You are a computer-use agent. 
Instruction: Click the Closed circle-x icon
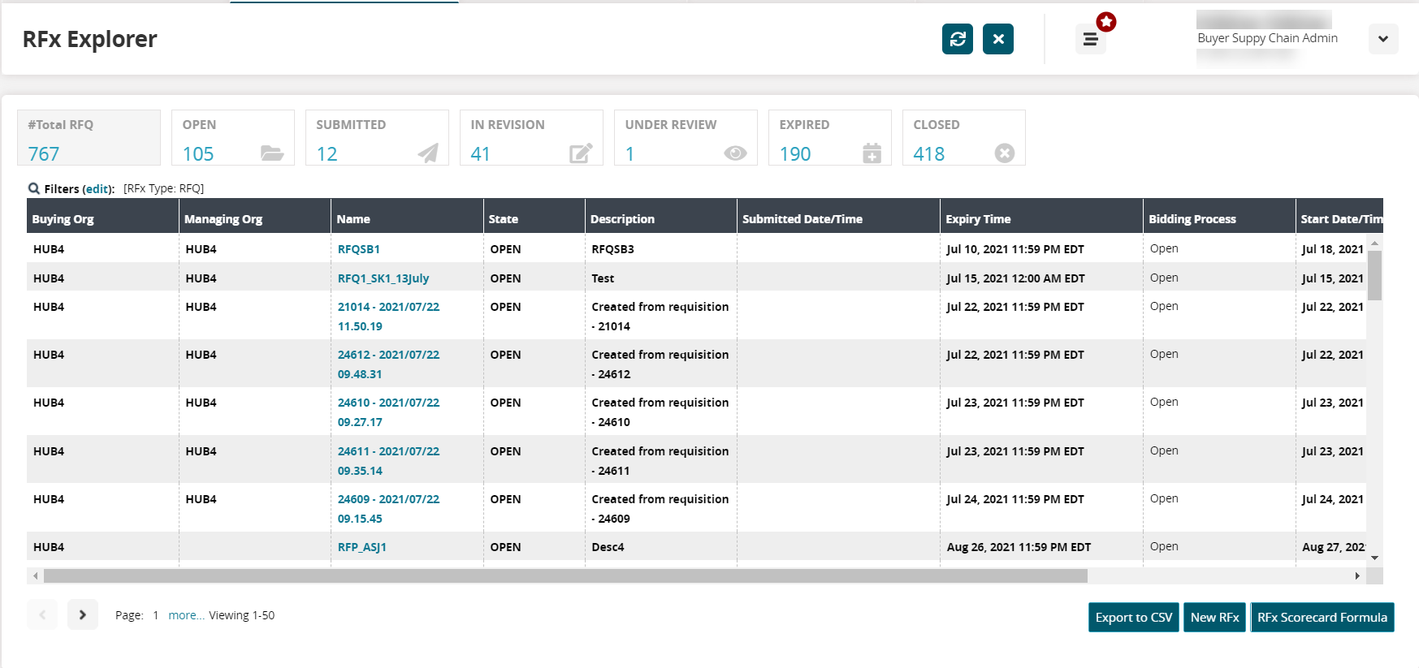coord(1004,153)
